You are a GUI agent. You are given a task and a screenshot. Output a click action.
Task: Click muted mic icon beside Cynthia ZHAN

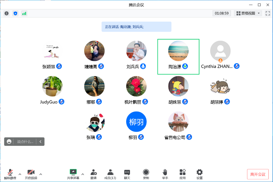point(237,66)
